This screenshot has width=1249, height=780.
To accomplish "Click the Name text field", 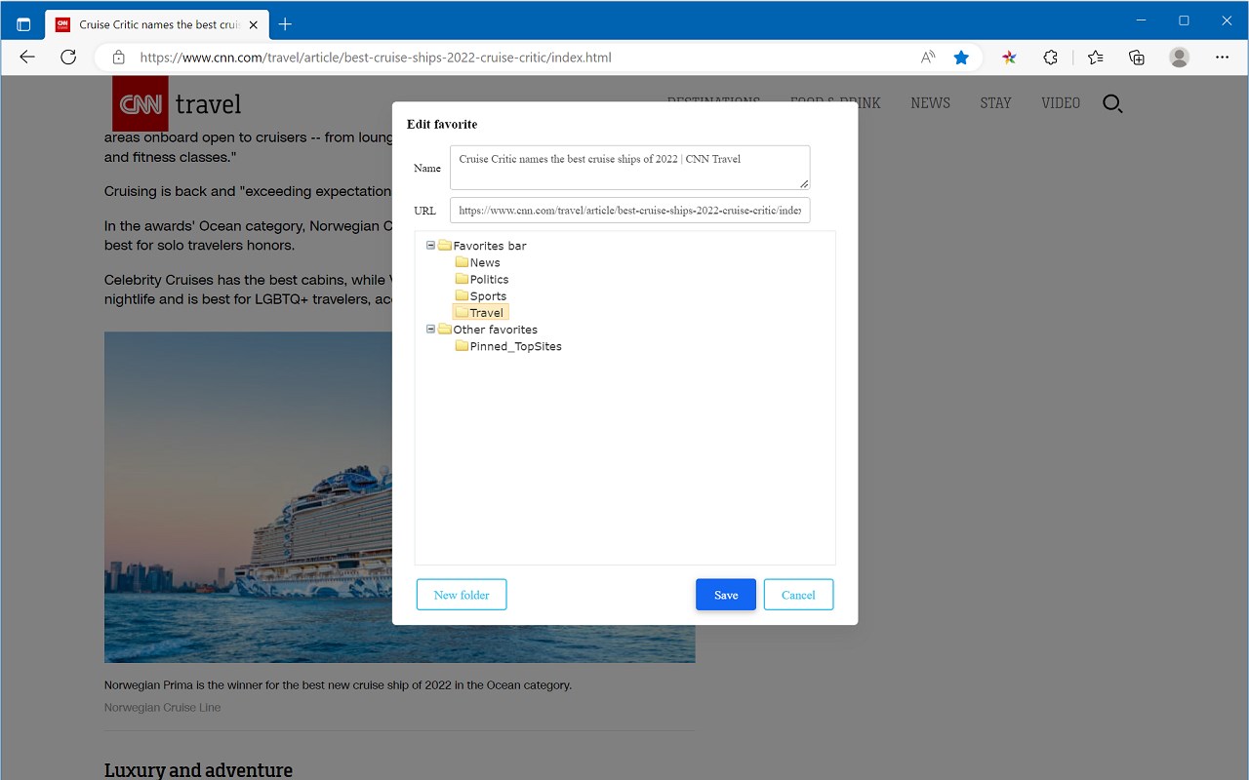I will 629,168.
